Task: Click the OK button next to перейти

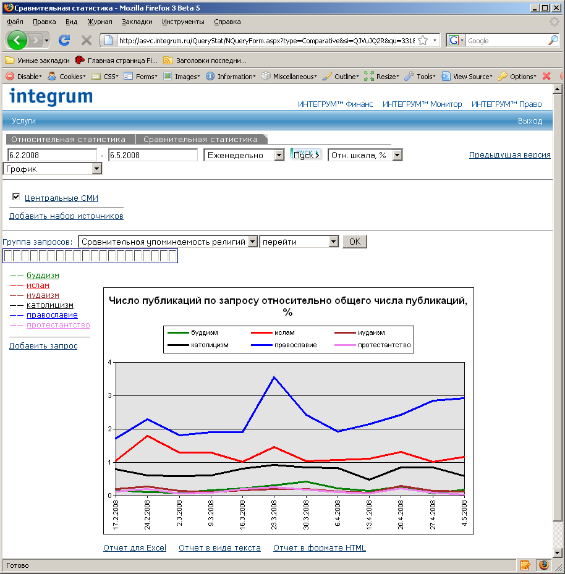Action: tap(354, 242)
